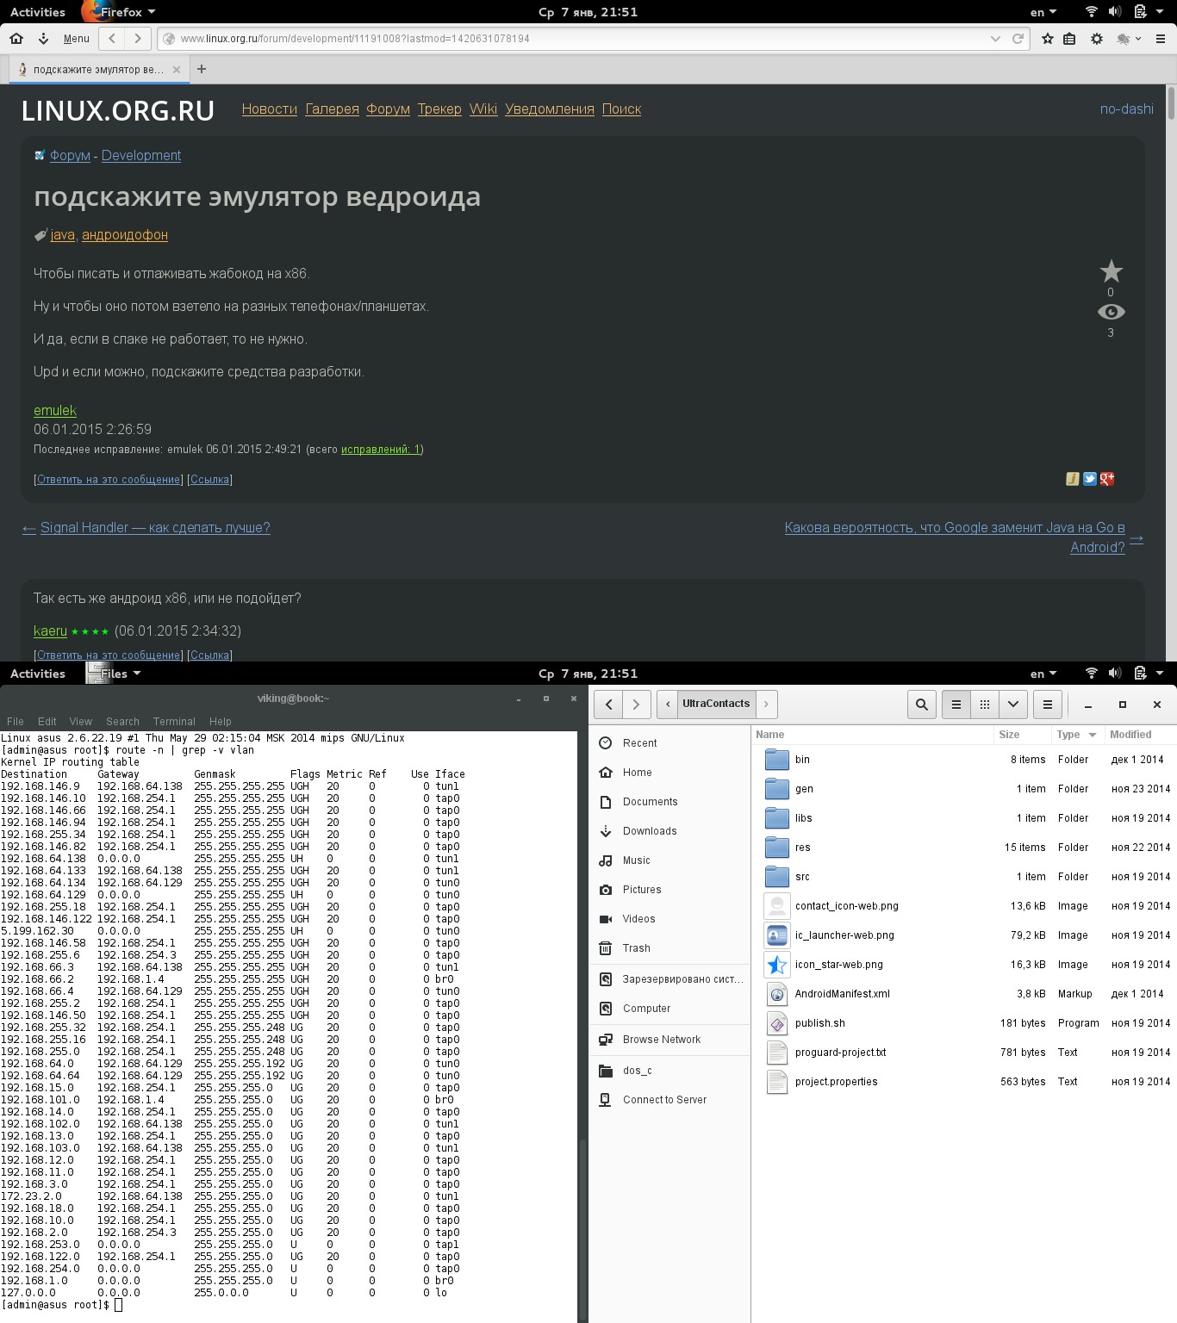Search files with magnifier icon
The image size is (1177, 1323).
point(922,705)
